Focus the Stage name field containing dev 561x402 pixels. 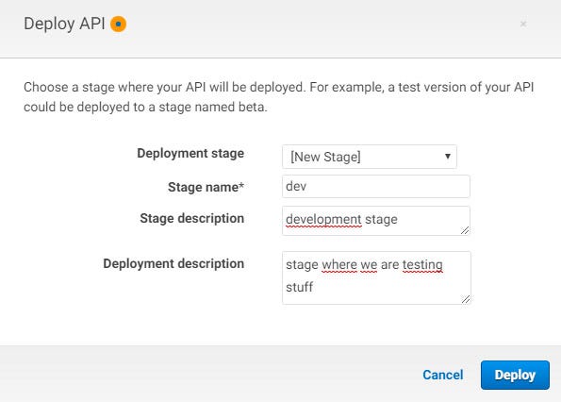point(375,186)
